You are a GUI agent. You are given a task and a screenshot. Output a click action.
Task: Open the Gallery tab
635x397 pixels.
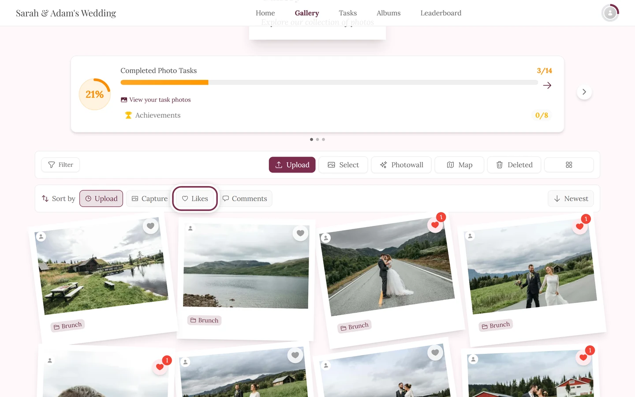[x=307, y=13]
